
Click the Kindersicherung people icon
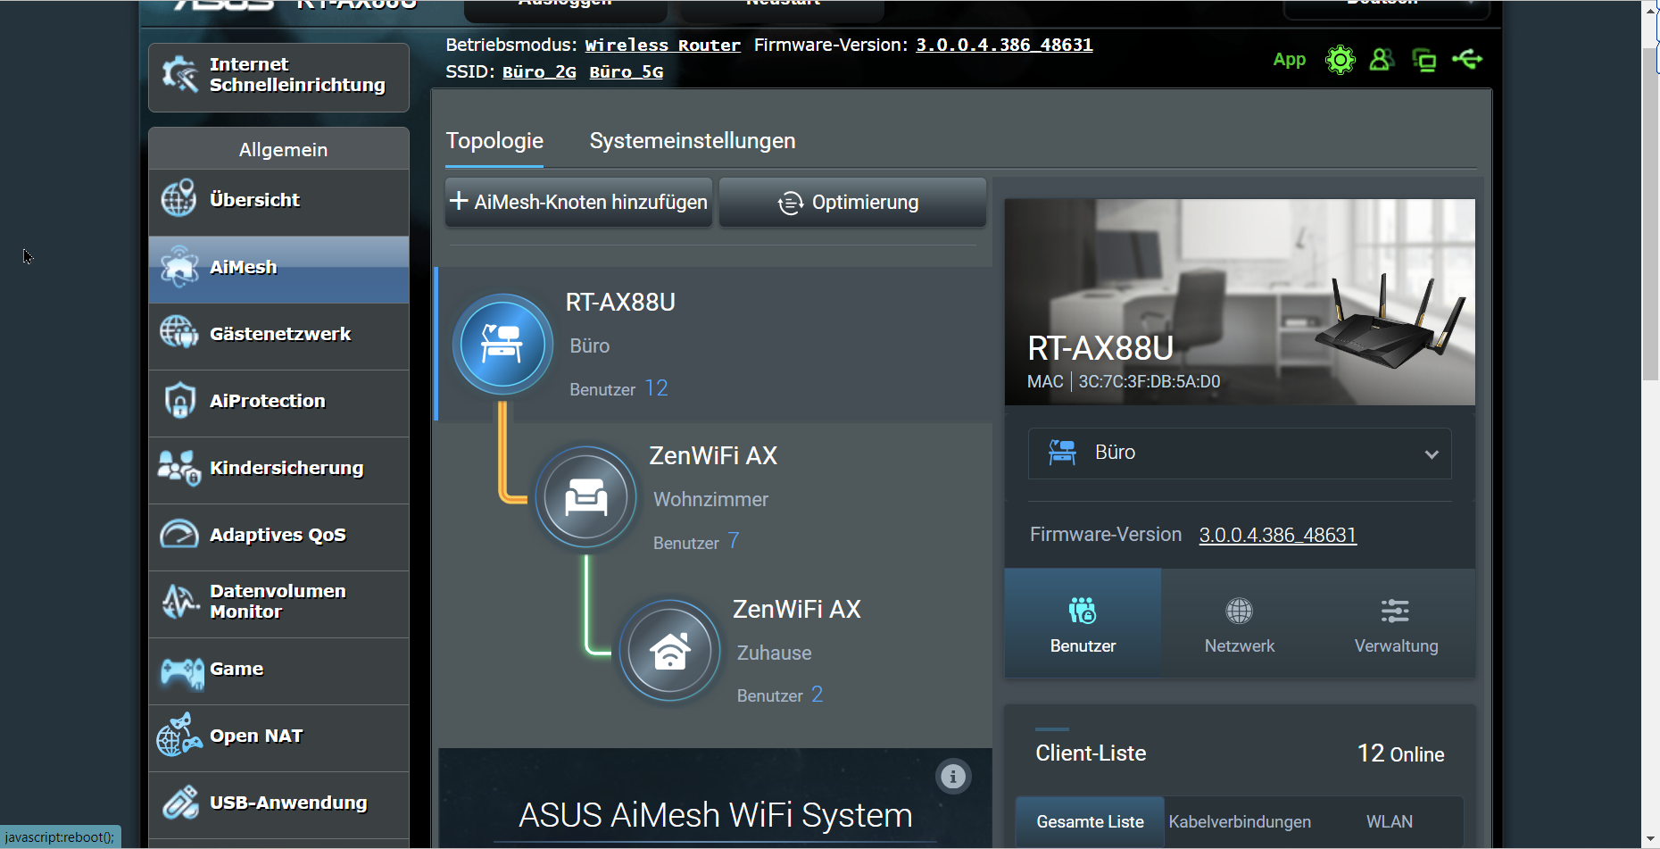179,468
